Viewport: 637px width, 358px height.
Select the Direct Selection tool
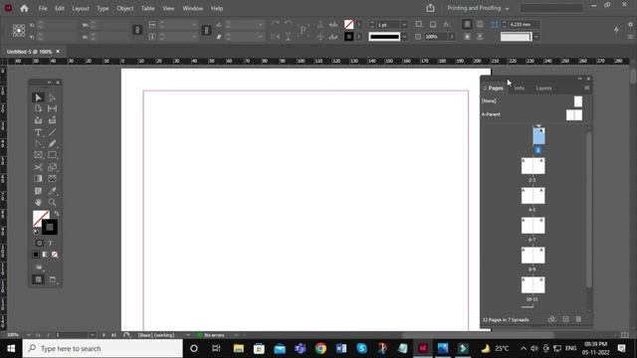[52, 97]
